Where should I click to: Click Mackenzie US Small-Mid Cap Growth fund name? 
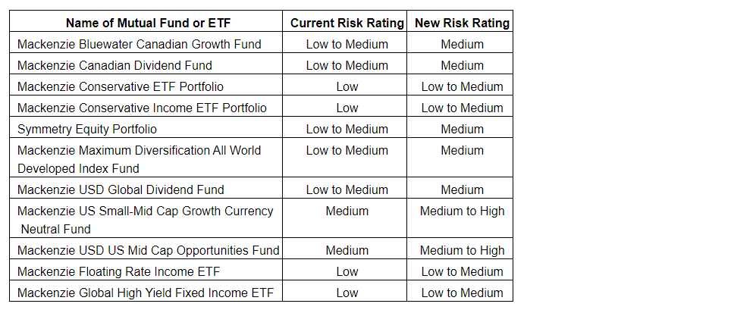click(145, 211)
